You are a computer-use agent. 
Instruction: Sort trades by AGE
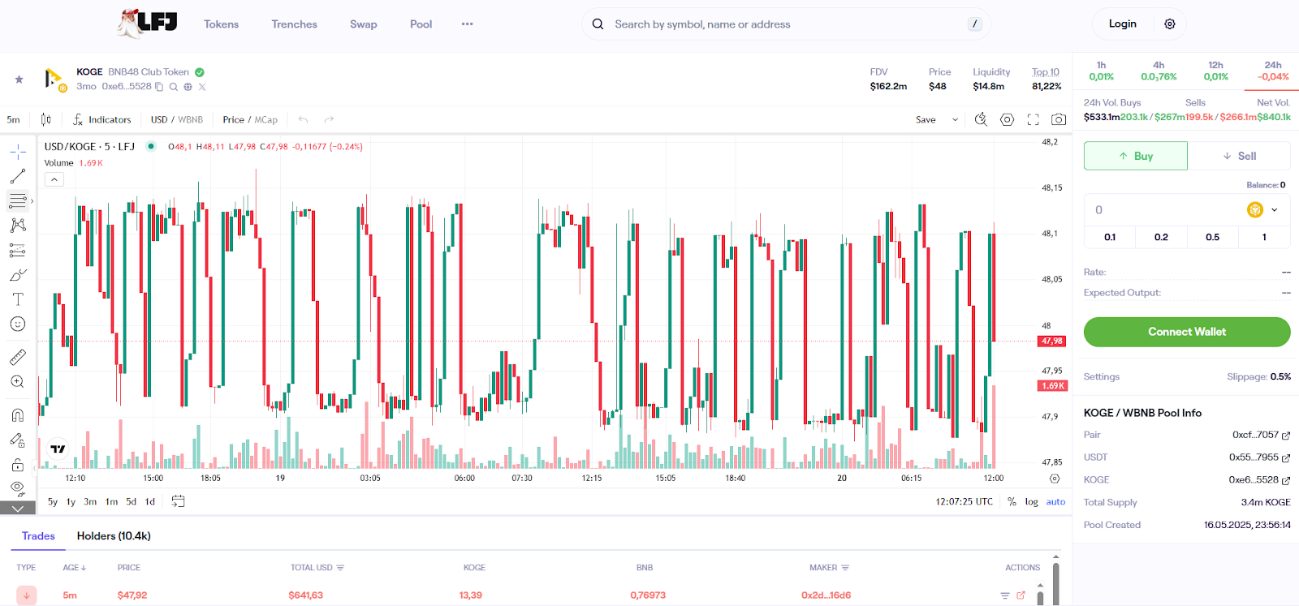[74, 568]
